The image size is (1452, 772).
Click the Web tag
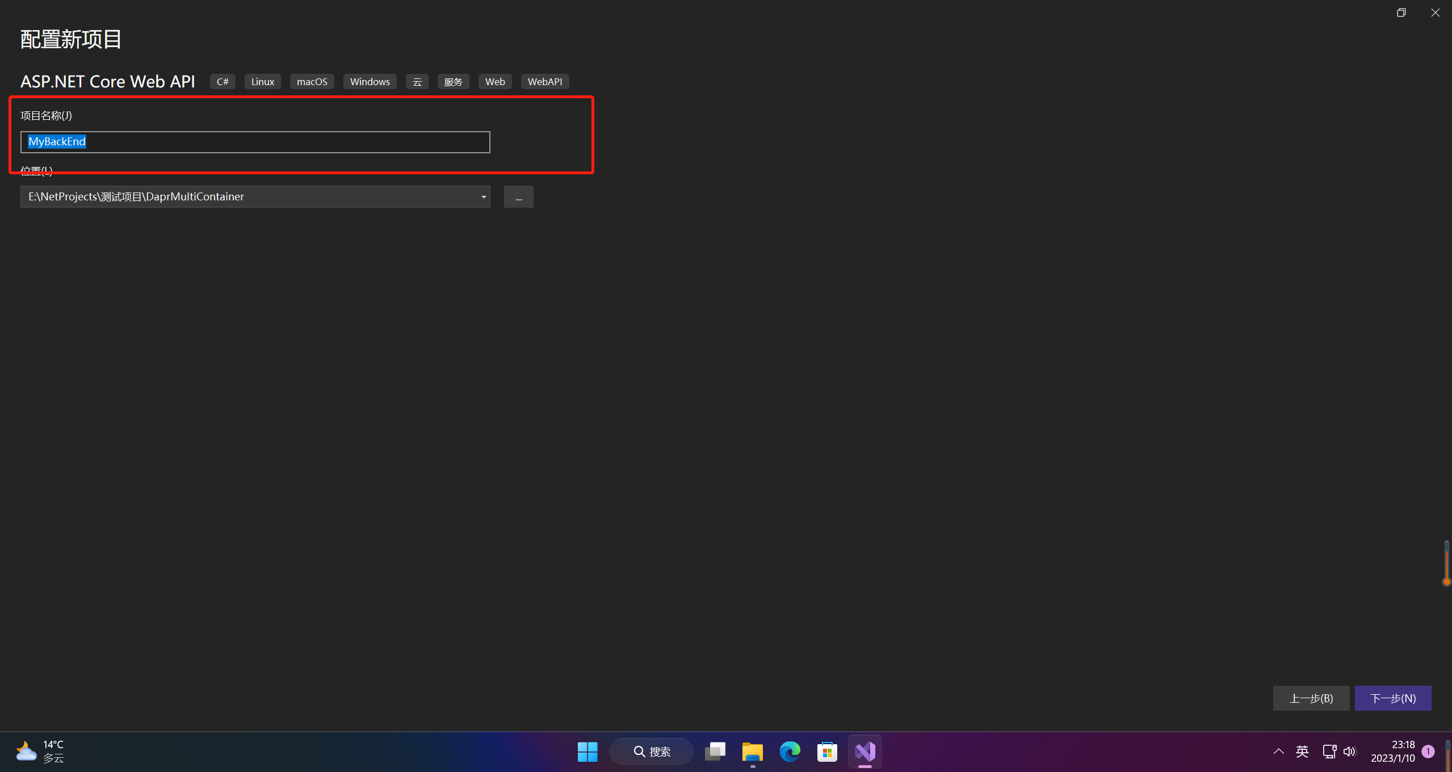(x=495, y=82)
